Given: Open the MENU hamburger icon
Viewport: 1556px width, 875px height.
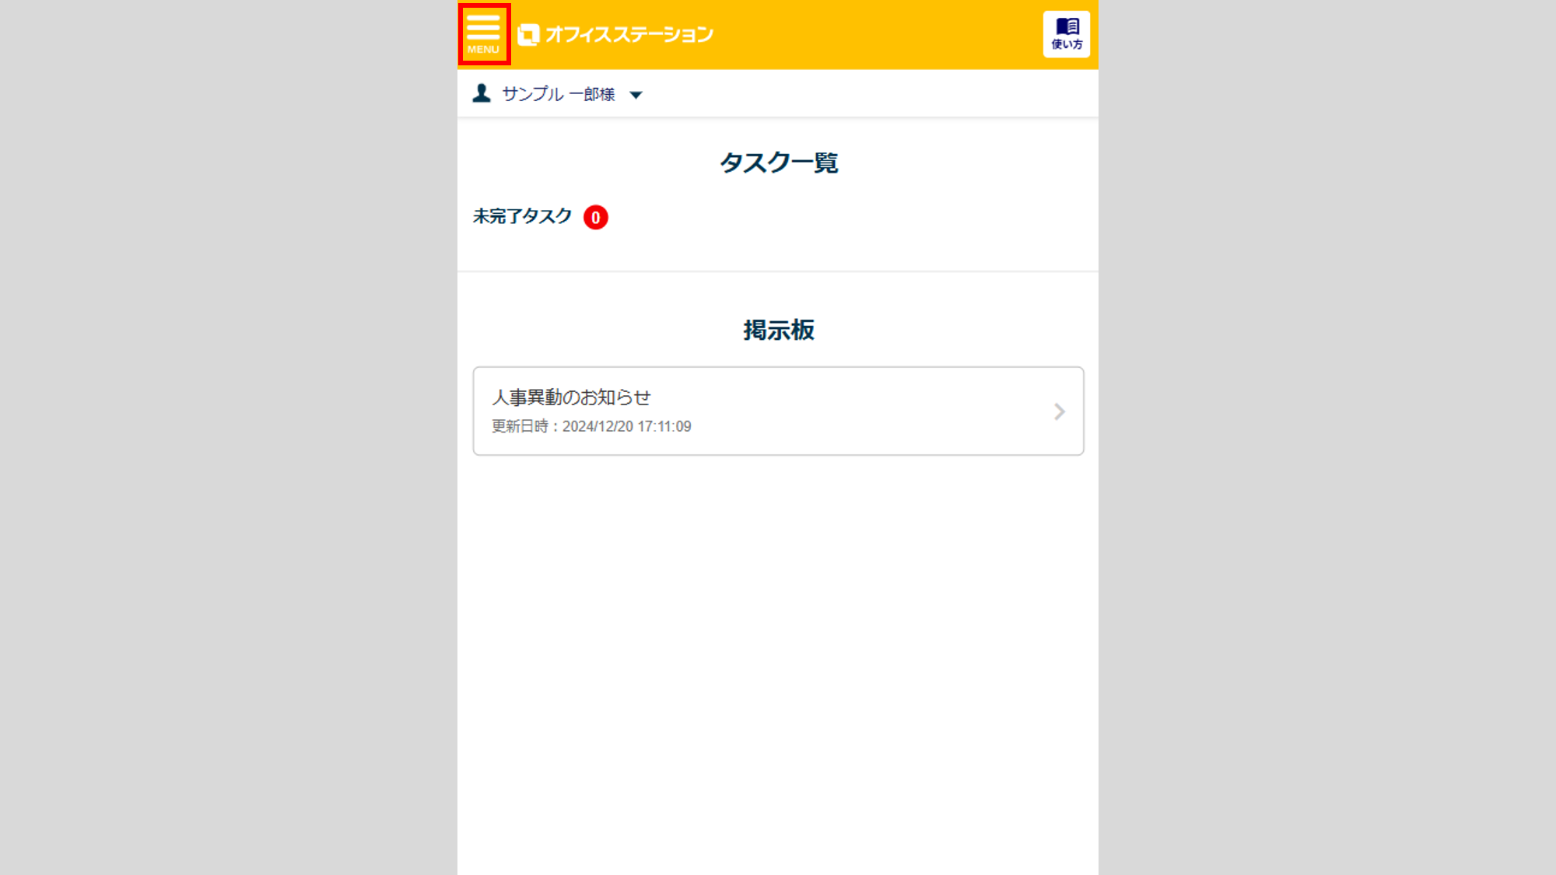Looking at the screenshot, I should (x=484, y=34).
